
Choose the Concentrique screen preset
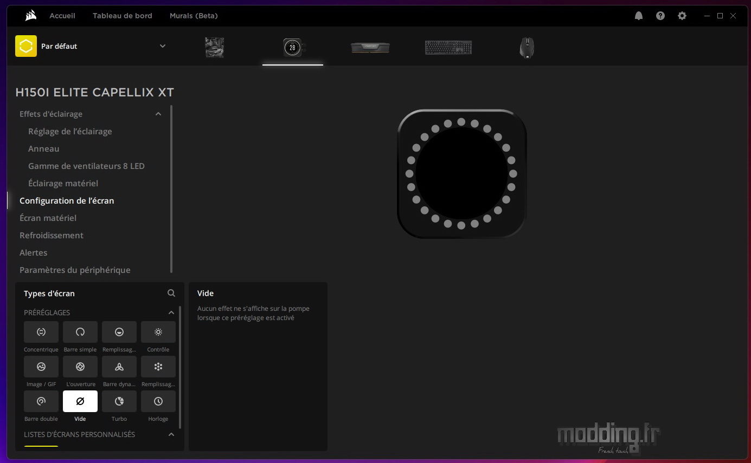(41, 332)
